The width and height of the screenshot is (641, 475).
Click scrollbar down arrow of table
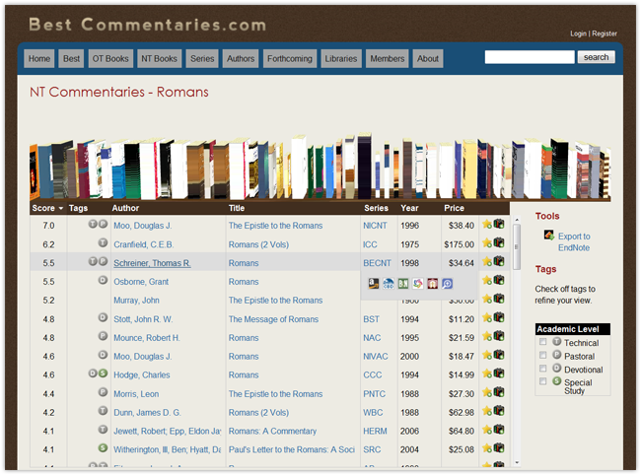coord(517,463)
